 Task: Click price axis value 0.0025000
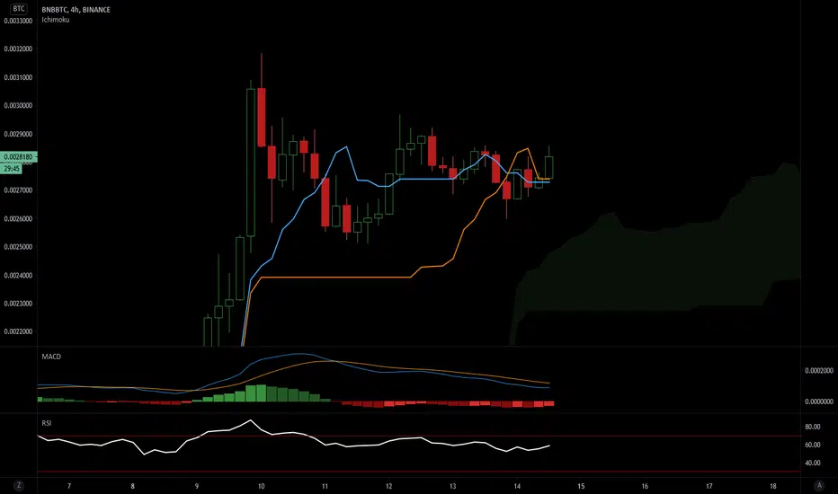coord(18,247)
